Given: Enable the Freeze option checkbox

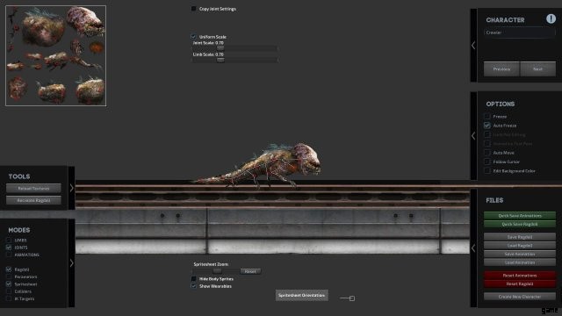Looking at the screenshot, I should click(487, 117).
